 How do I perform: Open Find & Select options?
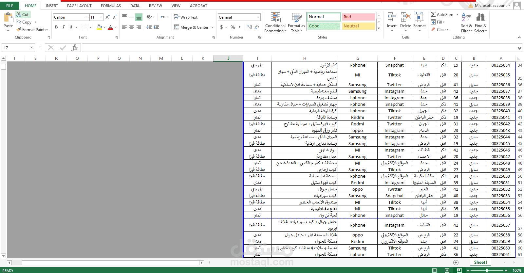click(481, 23)
